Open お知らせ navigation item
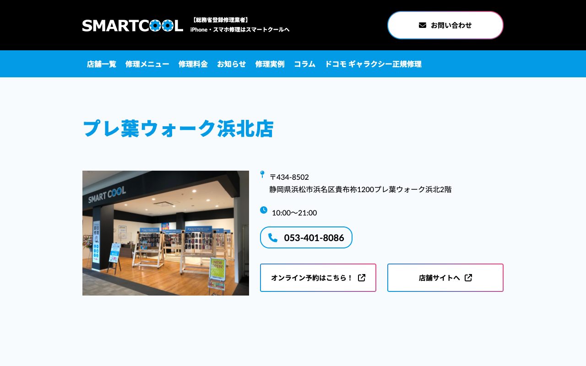This screenshot has width=586, height=366. 232,64
